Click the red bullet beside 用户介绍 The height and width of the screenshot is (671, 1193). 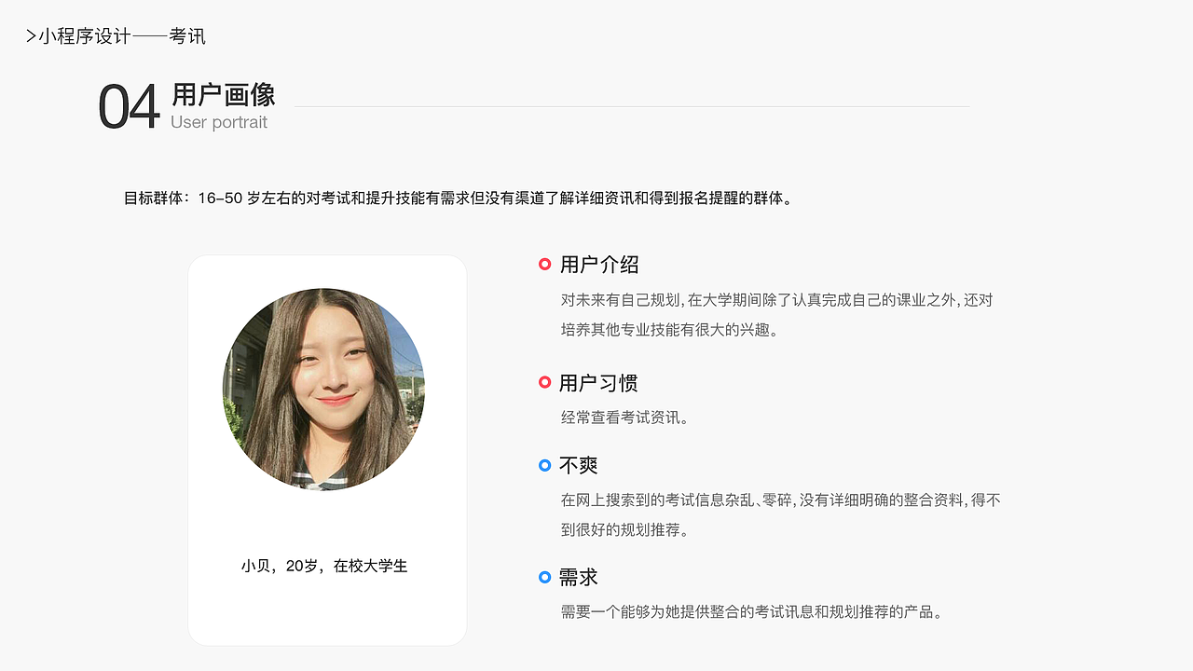click(545, 265)
